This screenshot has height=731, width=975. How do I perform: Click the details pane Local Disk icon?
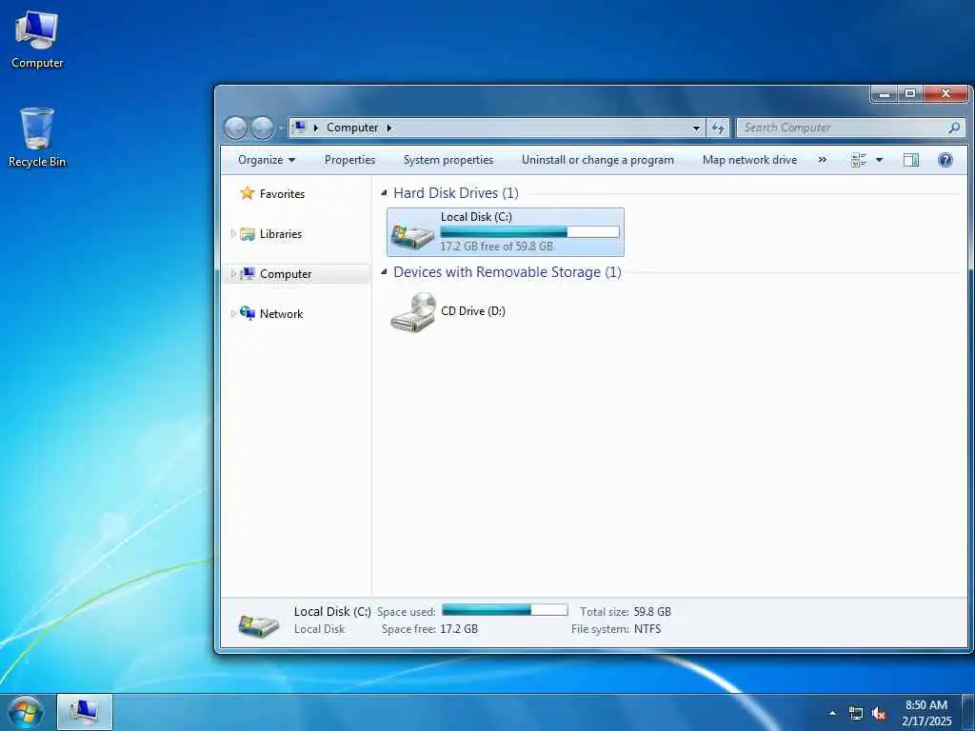click(258, 624)
